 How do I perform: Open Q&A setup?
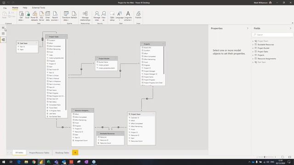tap(112, 16)
